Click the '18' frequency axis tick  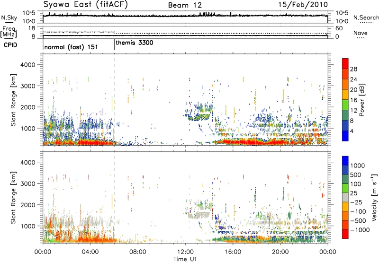point(32,28)
